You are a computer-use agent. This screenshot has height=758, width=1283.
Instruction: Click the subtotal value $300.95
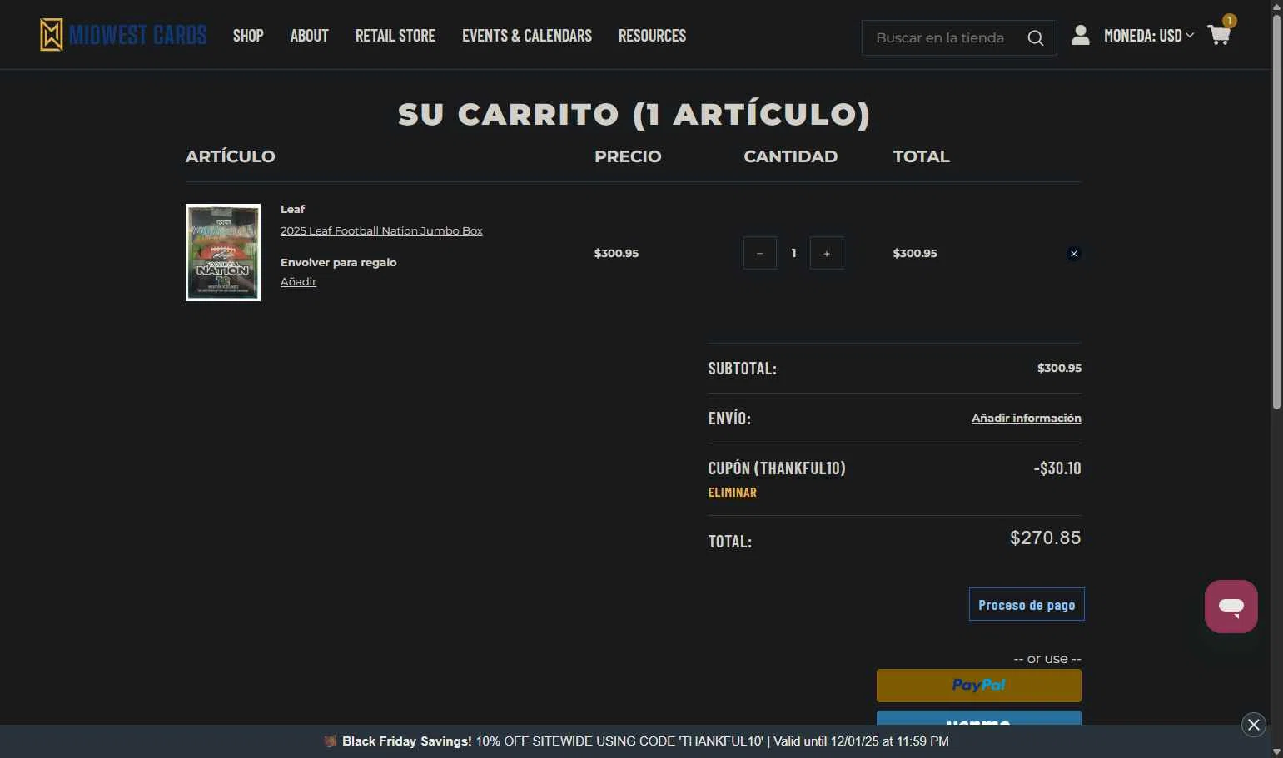pos(1059,368)
